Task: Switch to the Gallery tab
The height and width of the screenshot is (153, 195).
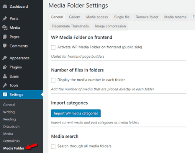Action: click(x=74, y=17)
